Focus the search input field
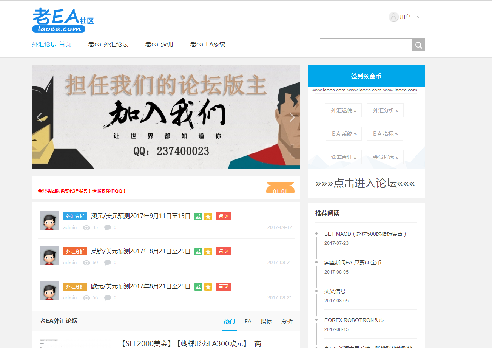The image size is (492, 348). (x=366, y=45)
